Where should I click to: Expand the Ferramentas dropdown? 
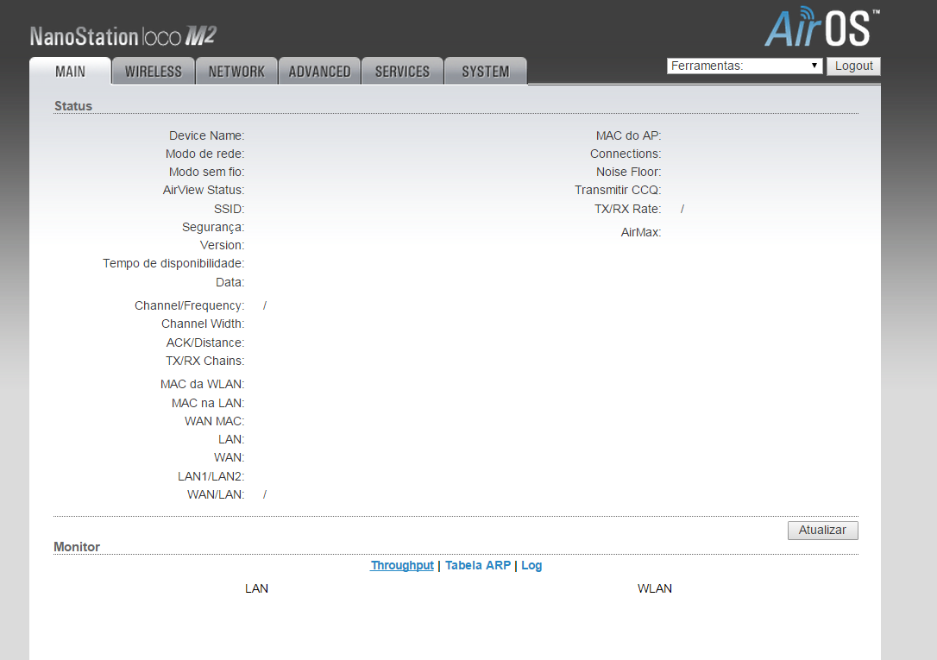tap(745, 66)
